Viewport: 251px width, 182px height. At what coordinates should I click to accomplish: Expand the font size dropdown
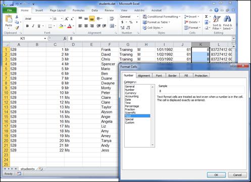[x=62, y=19]
